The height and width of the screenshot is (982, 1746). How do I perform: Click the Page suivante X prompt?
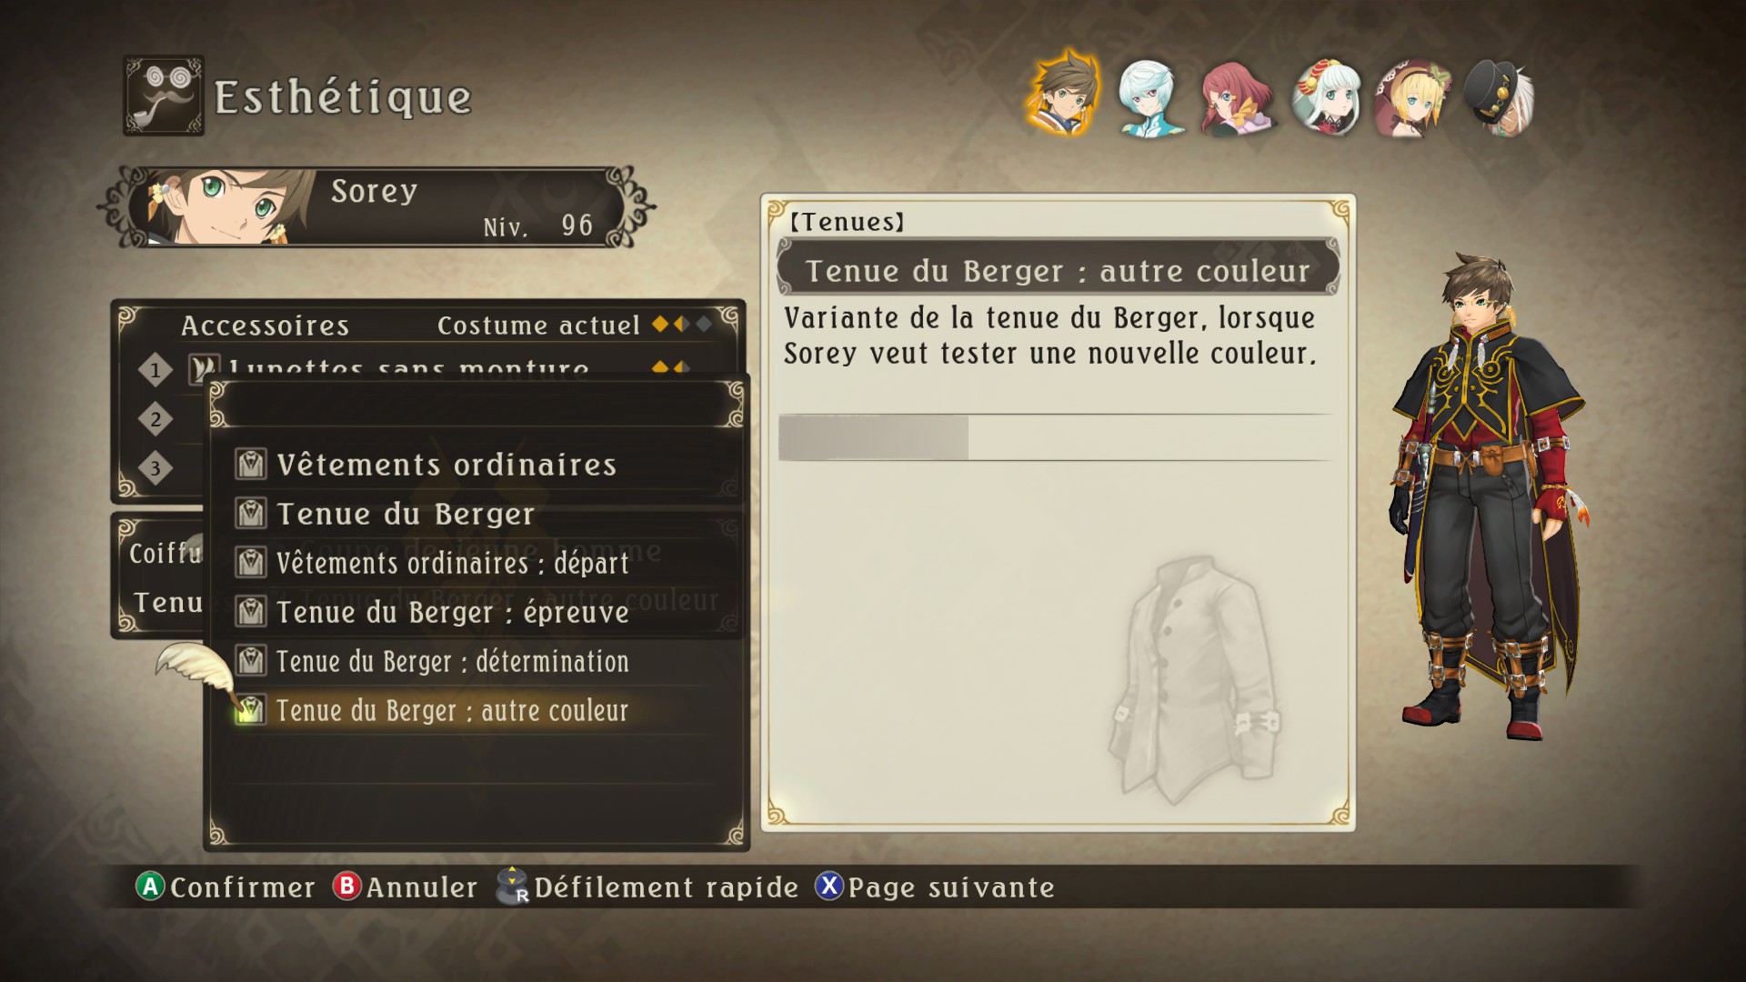tap(935, 887)
